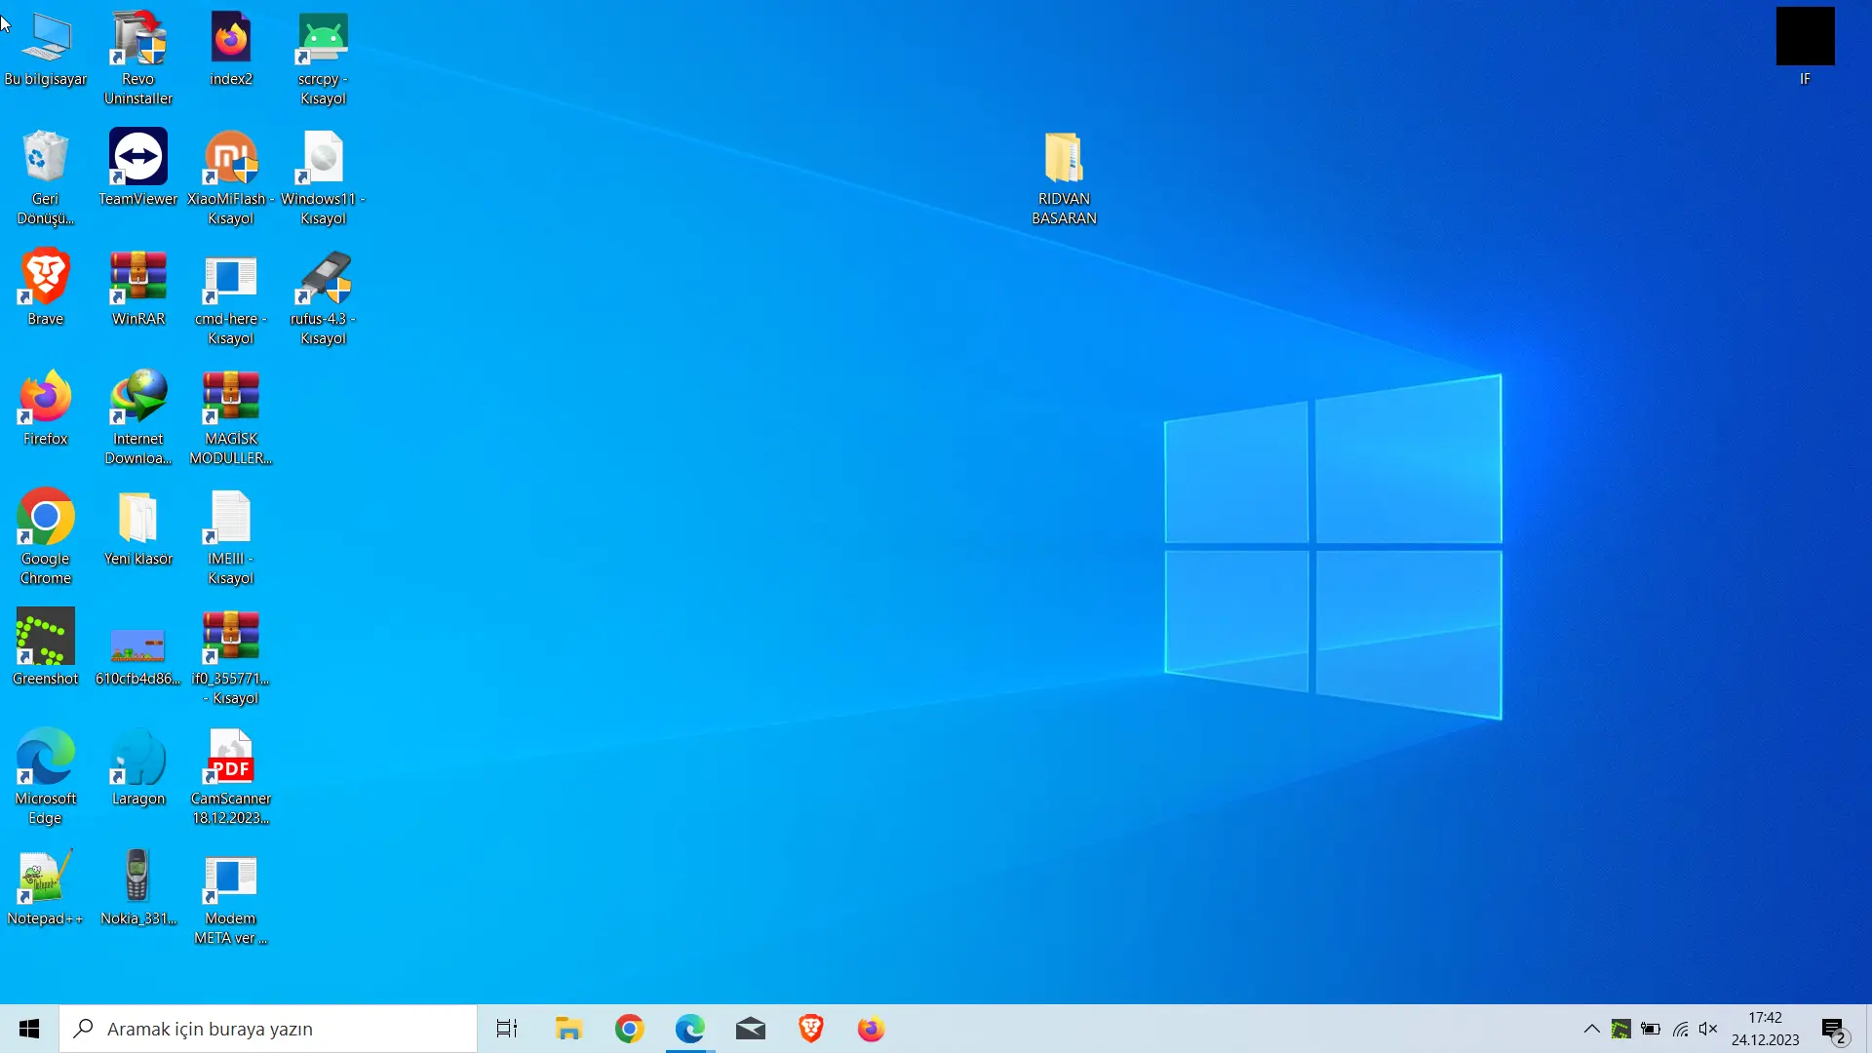1872x1053 pixels.
Task: Select the Windows11 shortcut icon
Action: tap(324, 178)
